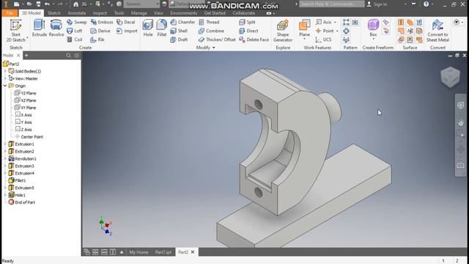The width and height of the screenshot is (469, 264).
Task: Open the Help question mark menu
Action: (x=426, y=4)
